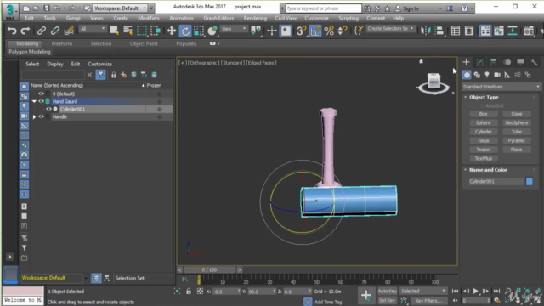Open the Modifiers menu
The image size is (544, 306).
[x=149, y=18]
